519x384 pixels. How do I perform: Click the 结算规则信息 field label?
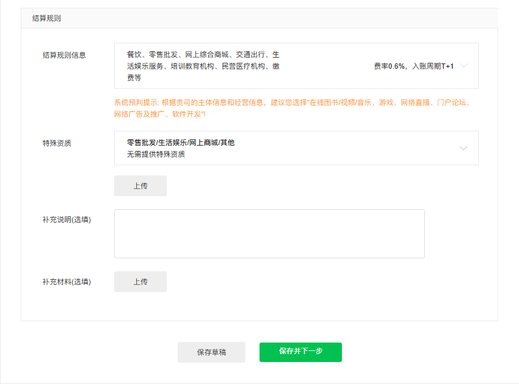tap(64, 55)
